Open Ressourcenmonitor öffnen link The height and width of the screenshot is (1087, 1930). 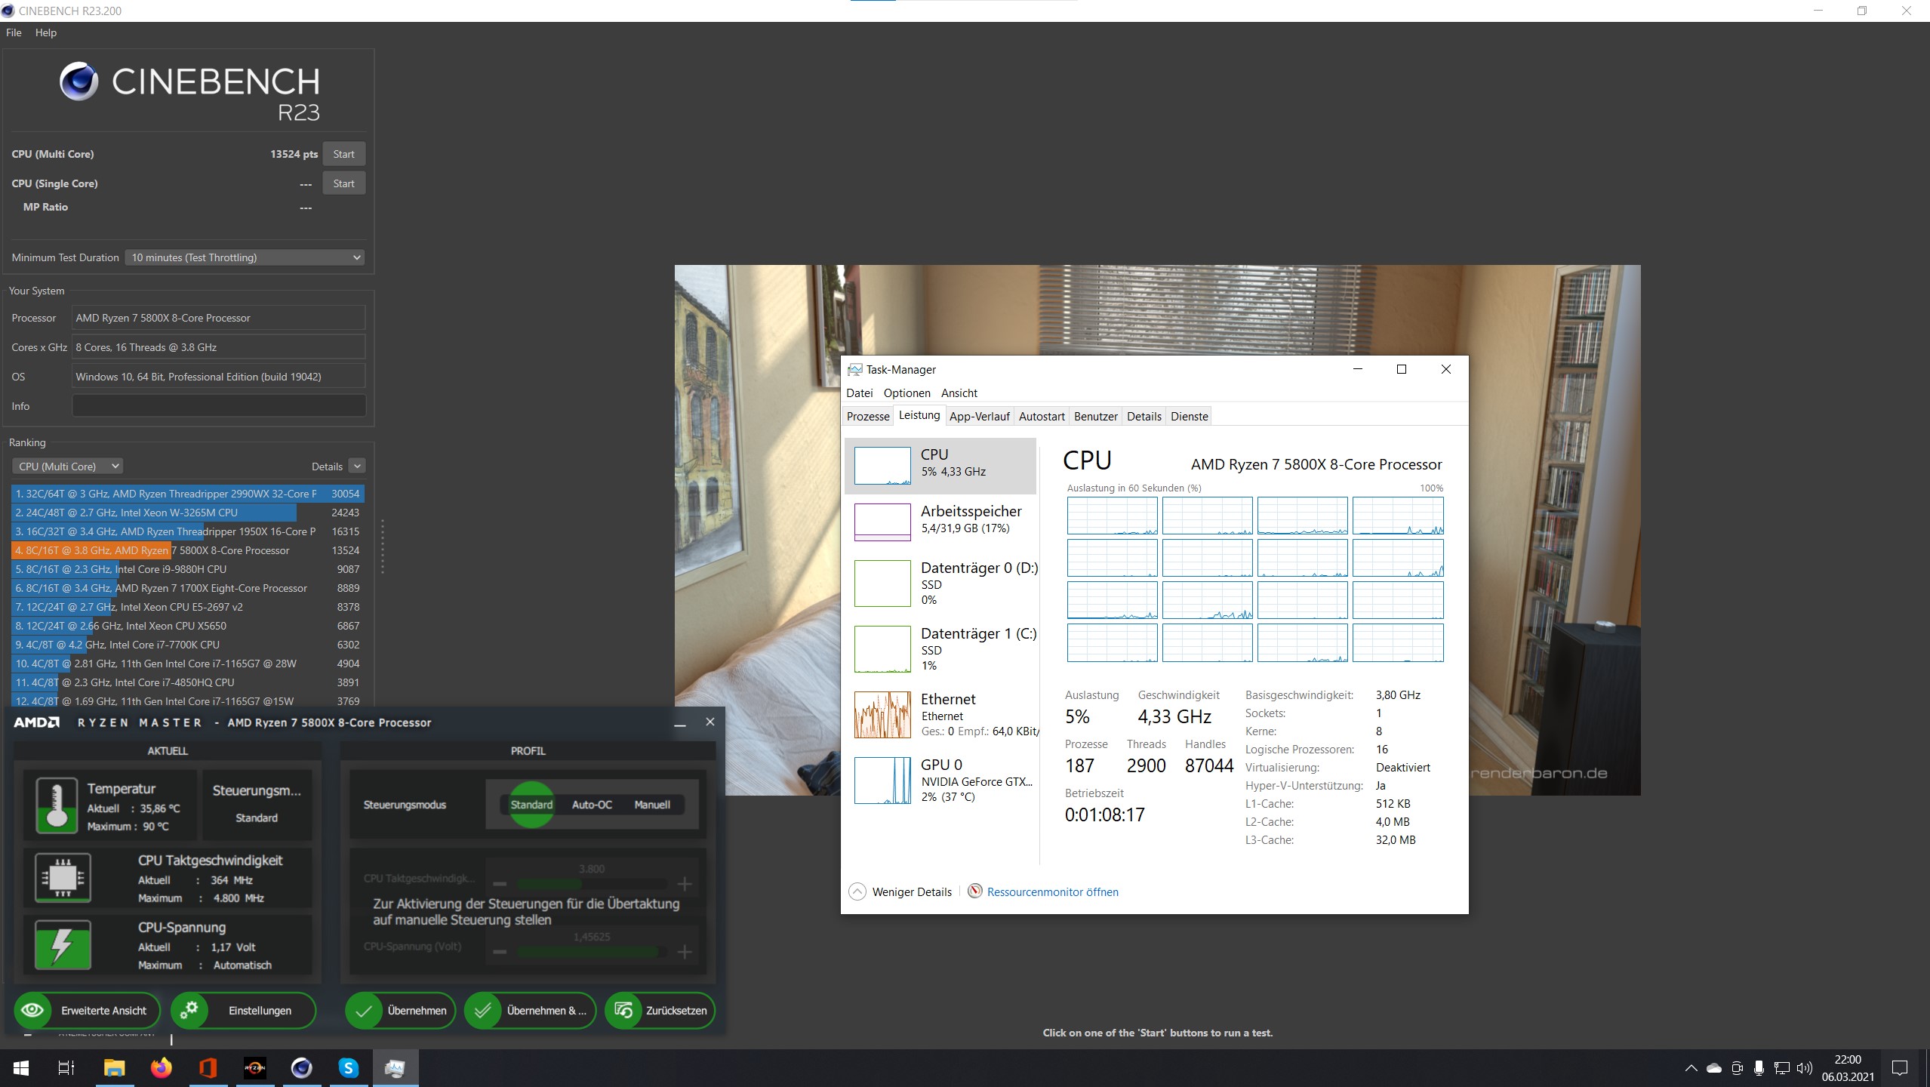(1051, 891)
